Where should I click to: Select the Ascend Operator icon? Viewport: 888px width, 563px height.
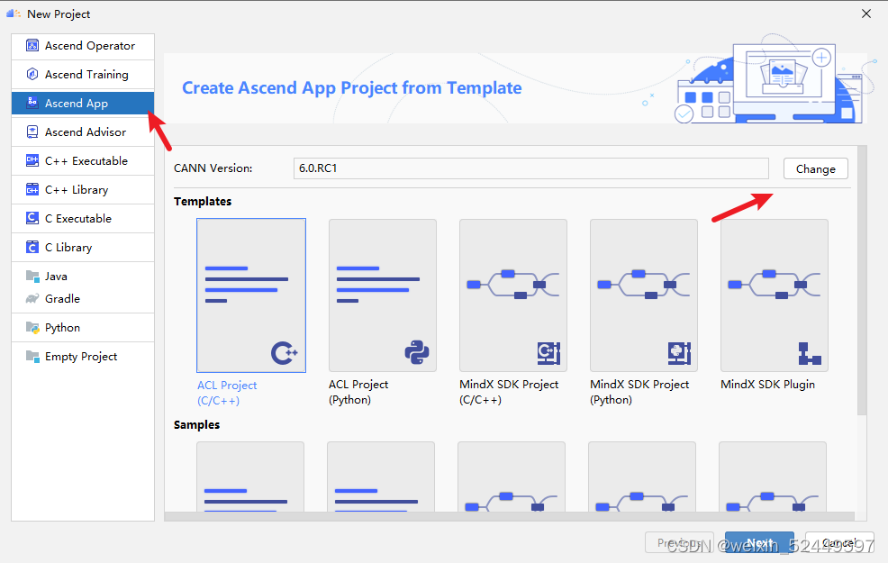(x=31, y=46)
